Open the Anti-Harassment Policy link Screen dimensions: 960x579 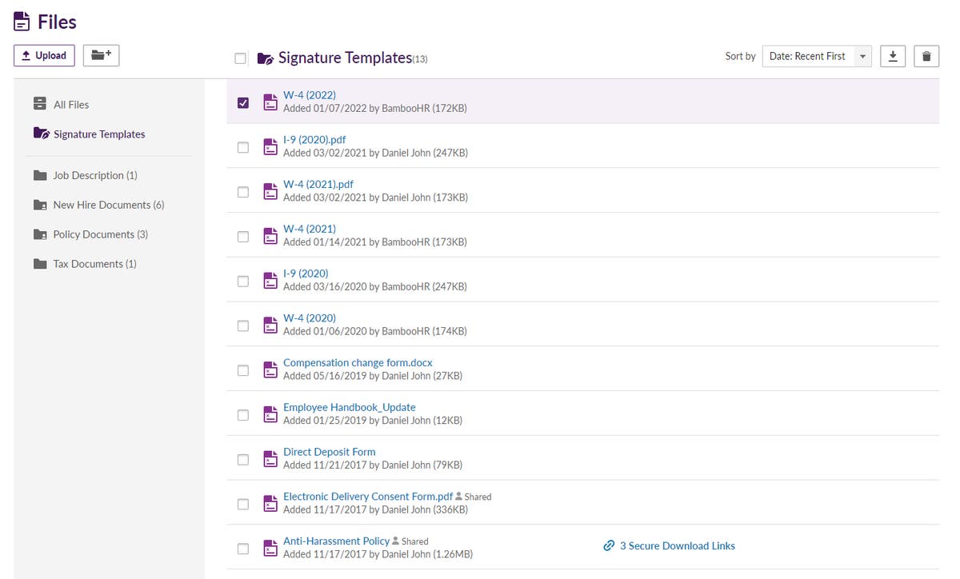point(337,541)
